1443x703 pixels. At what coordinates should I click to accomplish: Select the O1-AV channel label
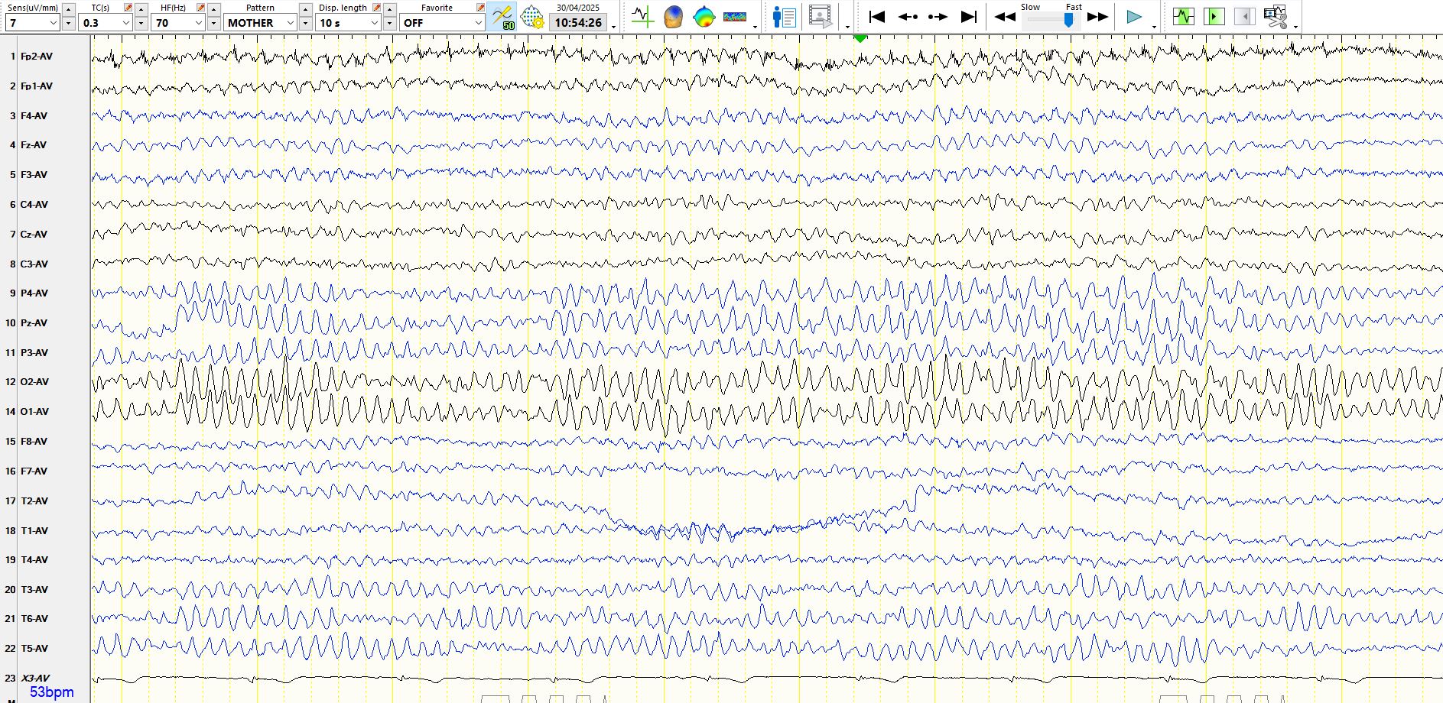[x=34, y=411]
